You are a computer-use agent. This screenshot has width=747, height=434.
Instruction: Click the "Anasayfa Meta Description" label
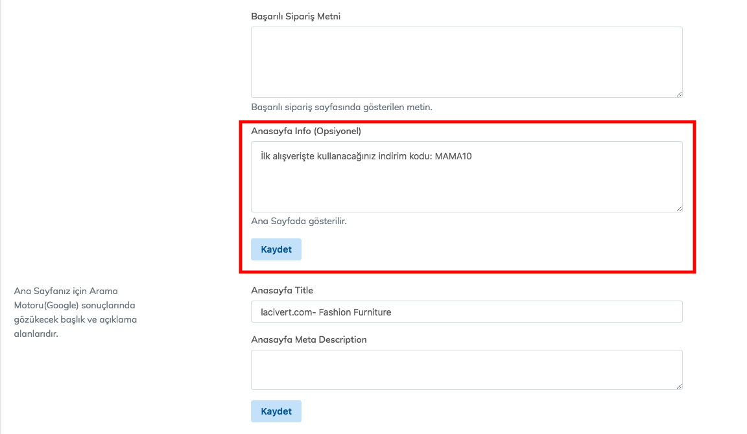click(309, 339)
